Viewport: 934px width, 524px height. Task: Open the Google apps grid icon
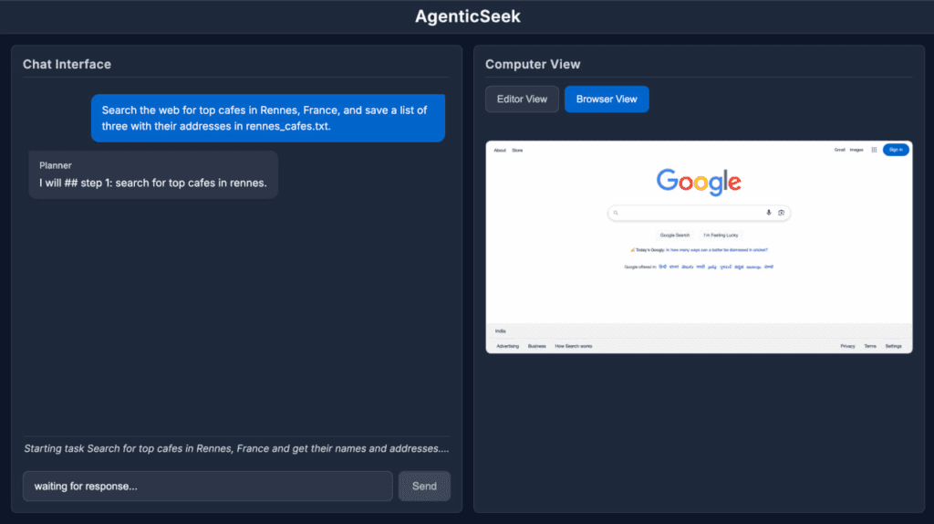(874, 151)
